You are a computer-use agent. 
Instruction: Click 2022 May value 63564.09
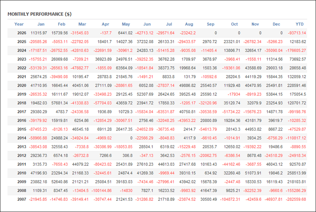[x=124, y=68]
